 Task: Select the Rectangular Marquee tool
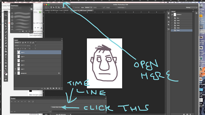coord(6,18)
